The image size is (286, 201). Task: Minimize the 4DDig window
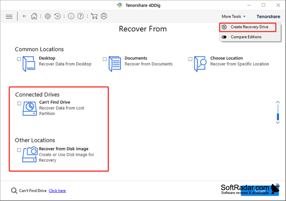coord(249,5)
